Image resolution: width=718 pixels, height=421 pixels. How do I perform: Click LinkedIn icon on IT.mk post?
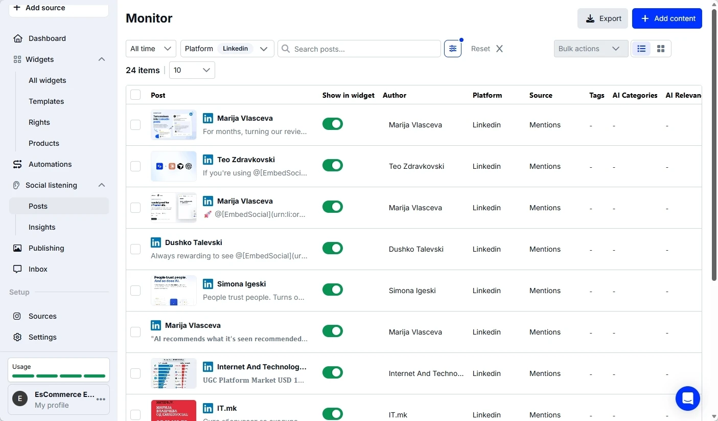(x=208, y=408)
